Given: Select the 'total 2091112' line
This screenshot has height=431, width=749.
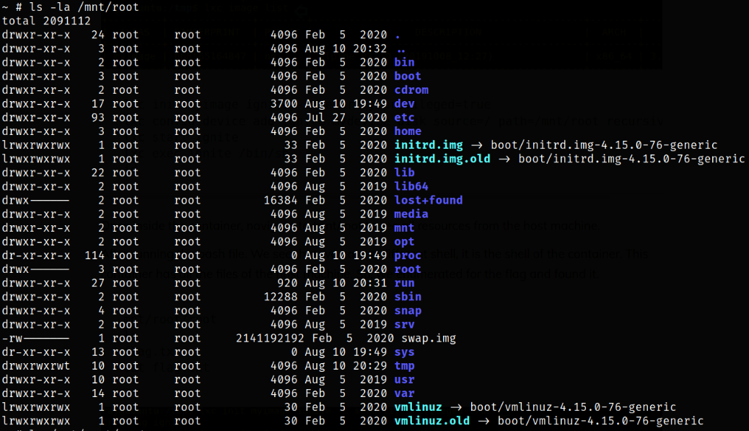Looking at the screenshot, I should [46, 21].
